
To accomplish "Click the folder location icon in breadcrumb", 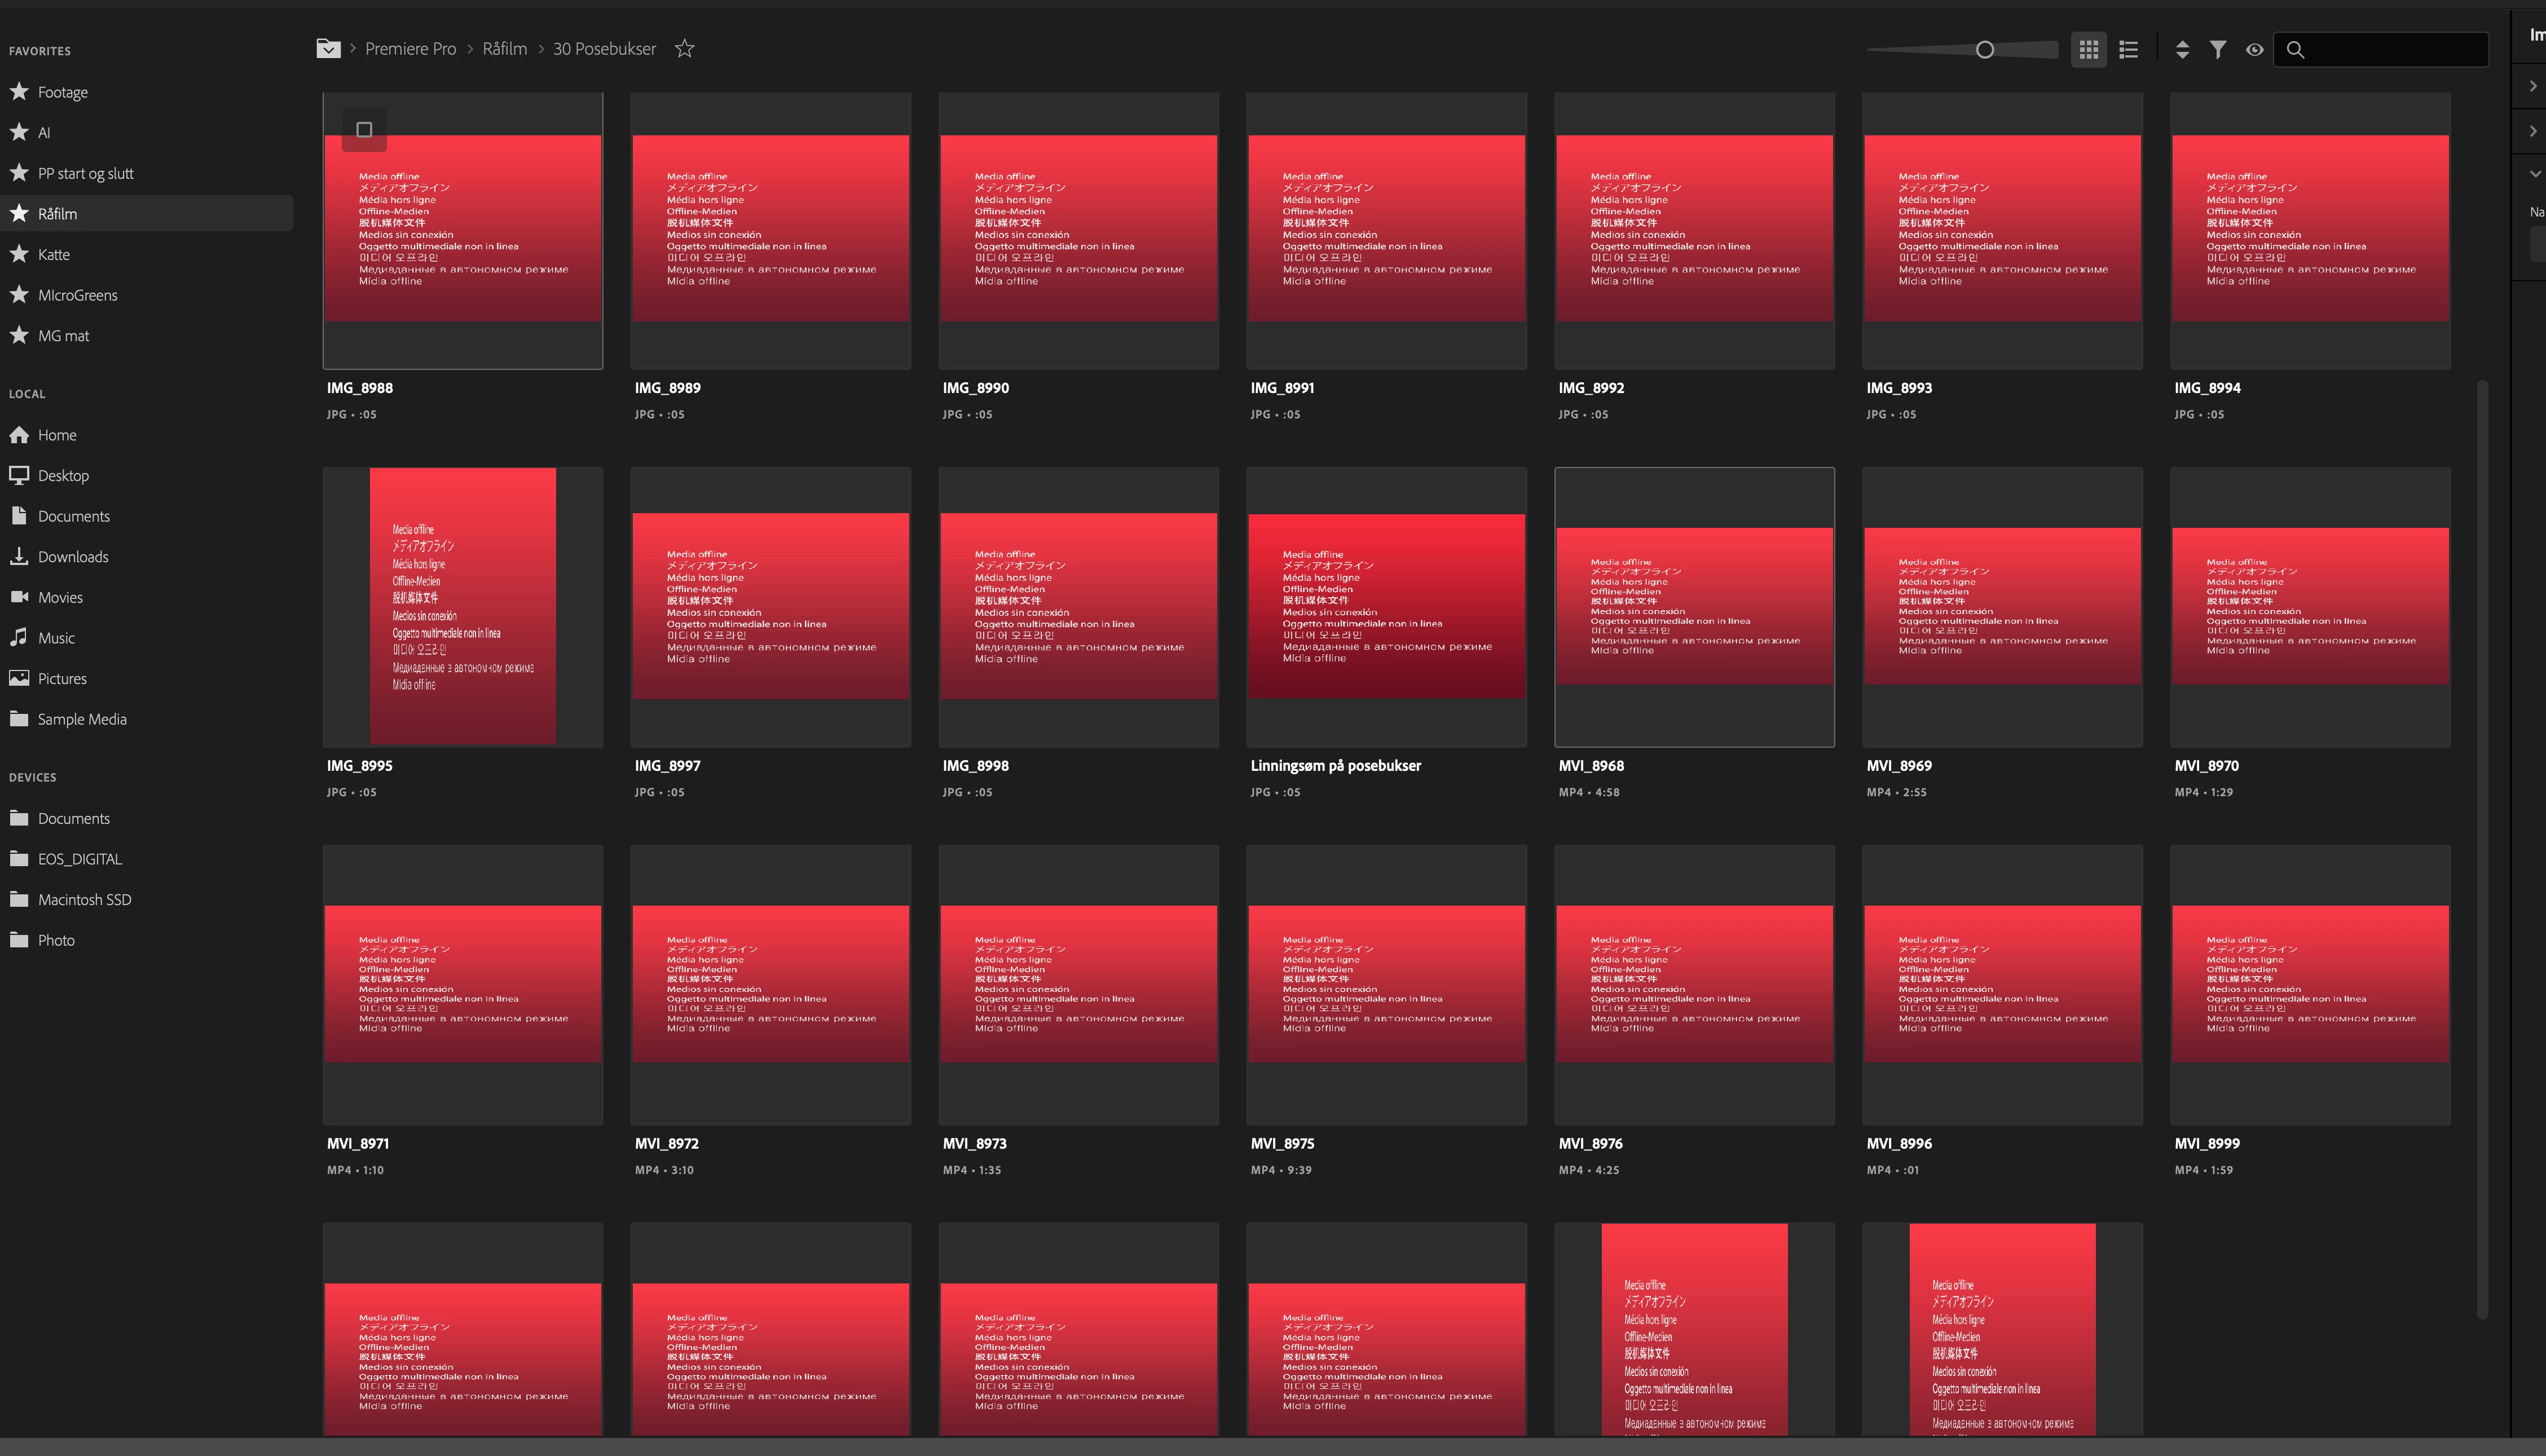I will (x=328, y=48).
